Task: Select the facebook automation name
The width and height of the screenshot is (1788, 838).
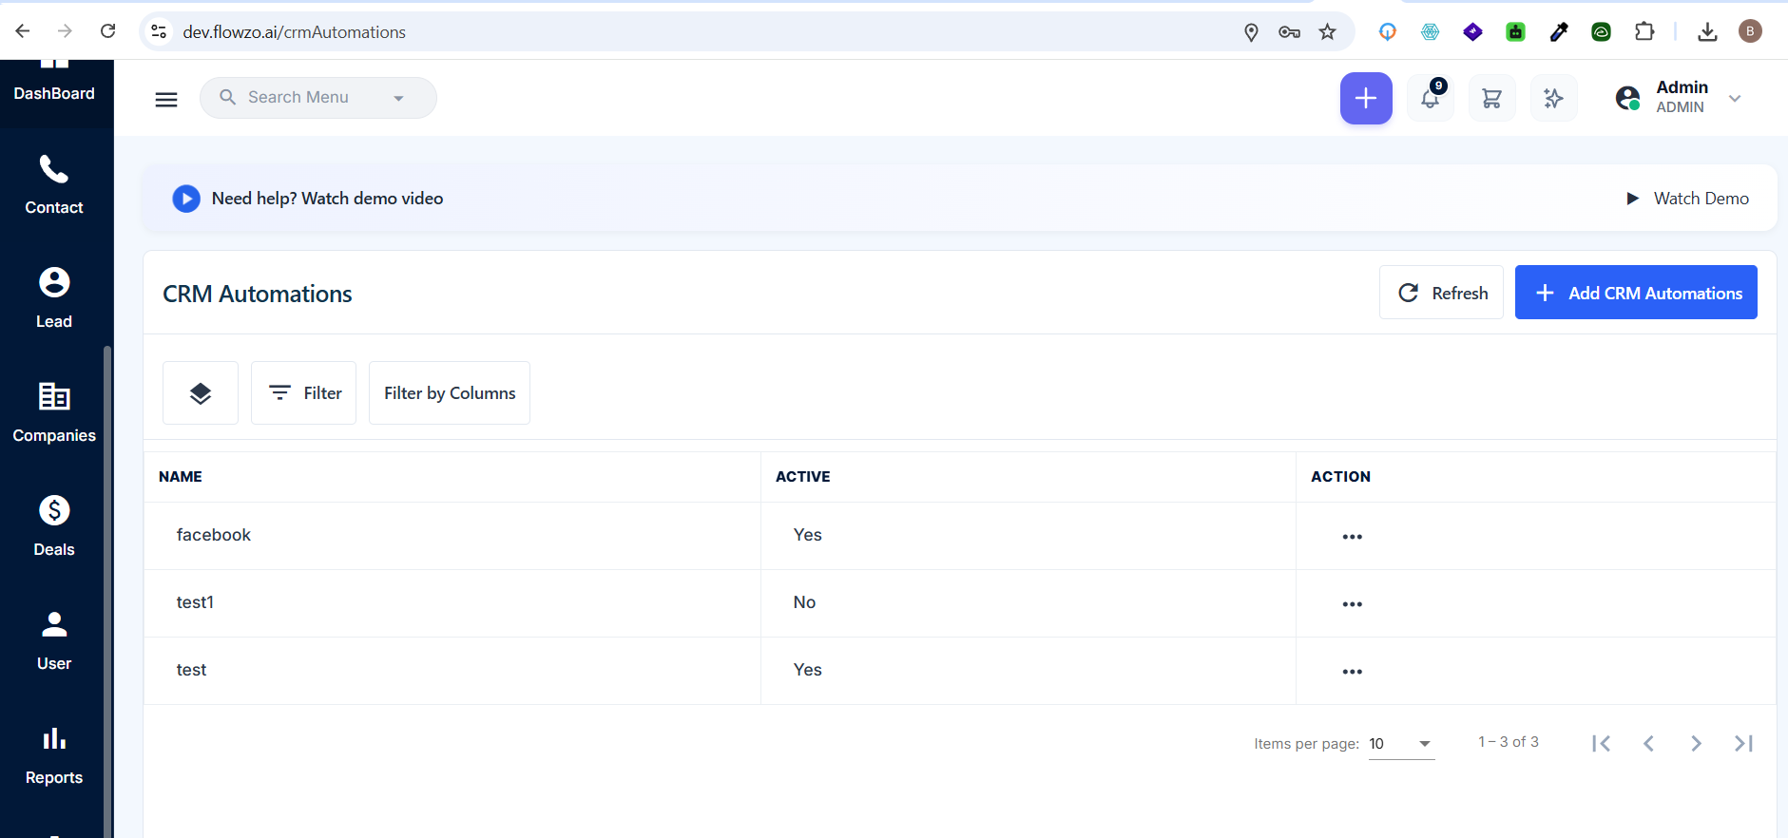Action: point(214,535)
